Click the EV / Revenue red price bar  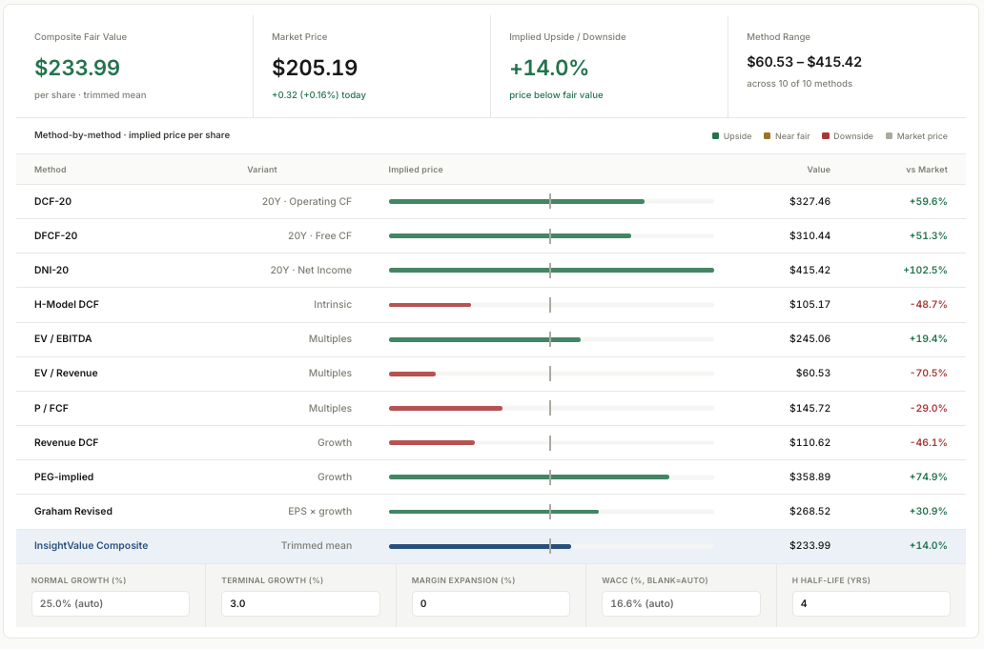pyautogui.click(x=412, y=374)
